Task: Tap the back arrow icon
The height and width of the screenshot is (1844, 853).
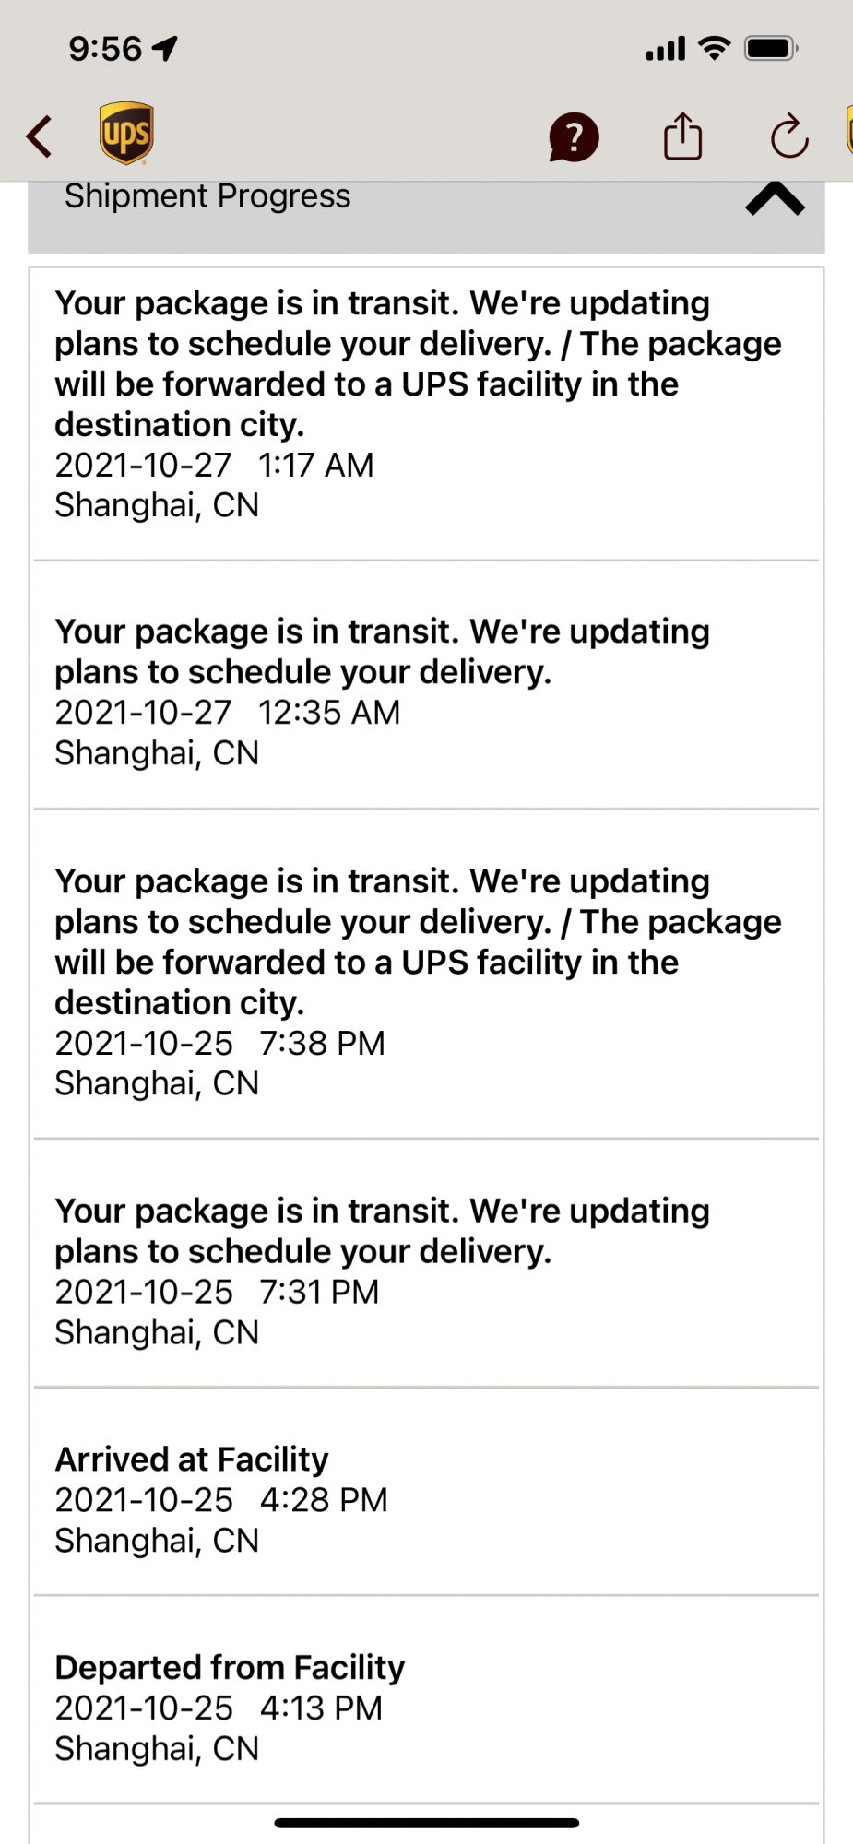Action: pos(39,136)
